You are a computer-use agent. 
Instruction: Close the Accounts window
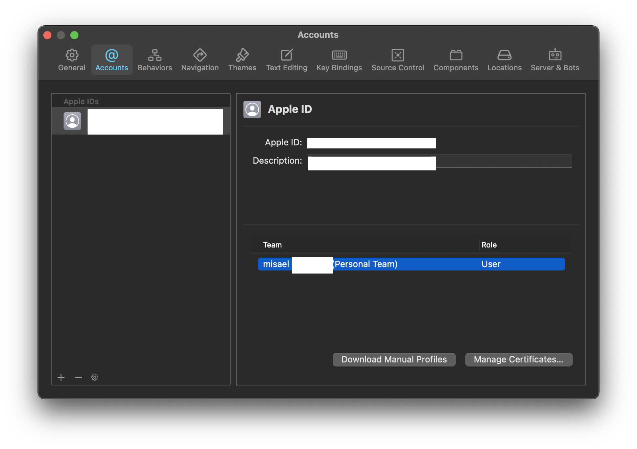coord(47,35)
